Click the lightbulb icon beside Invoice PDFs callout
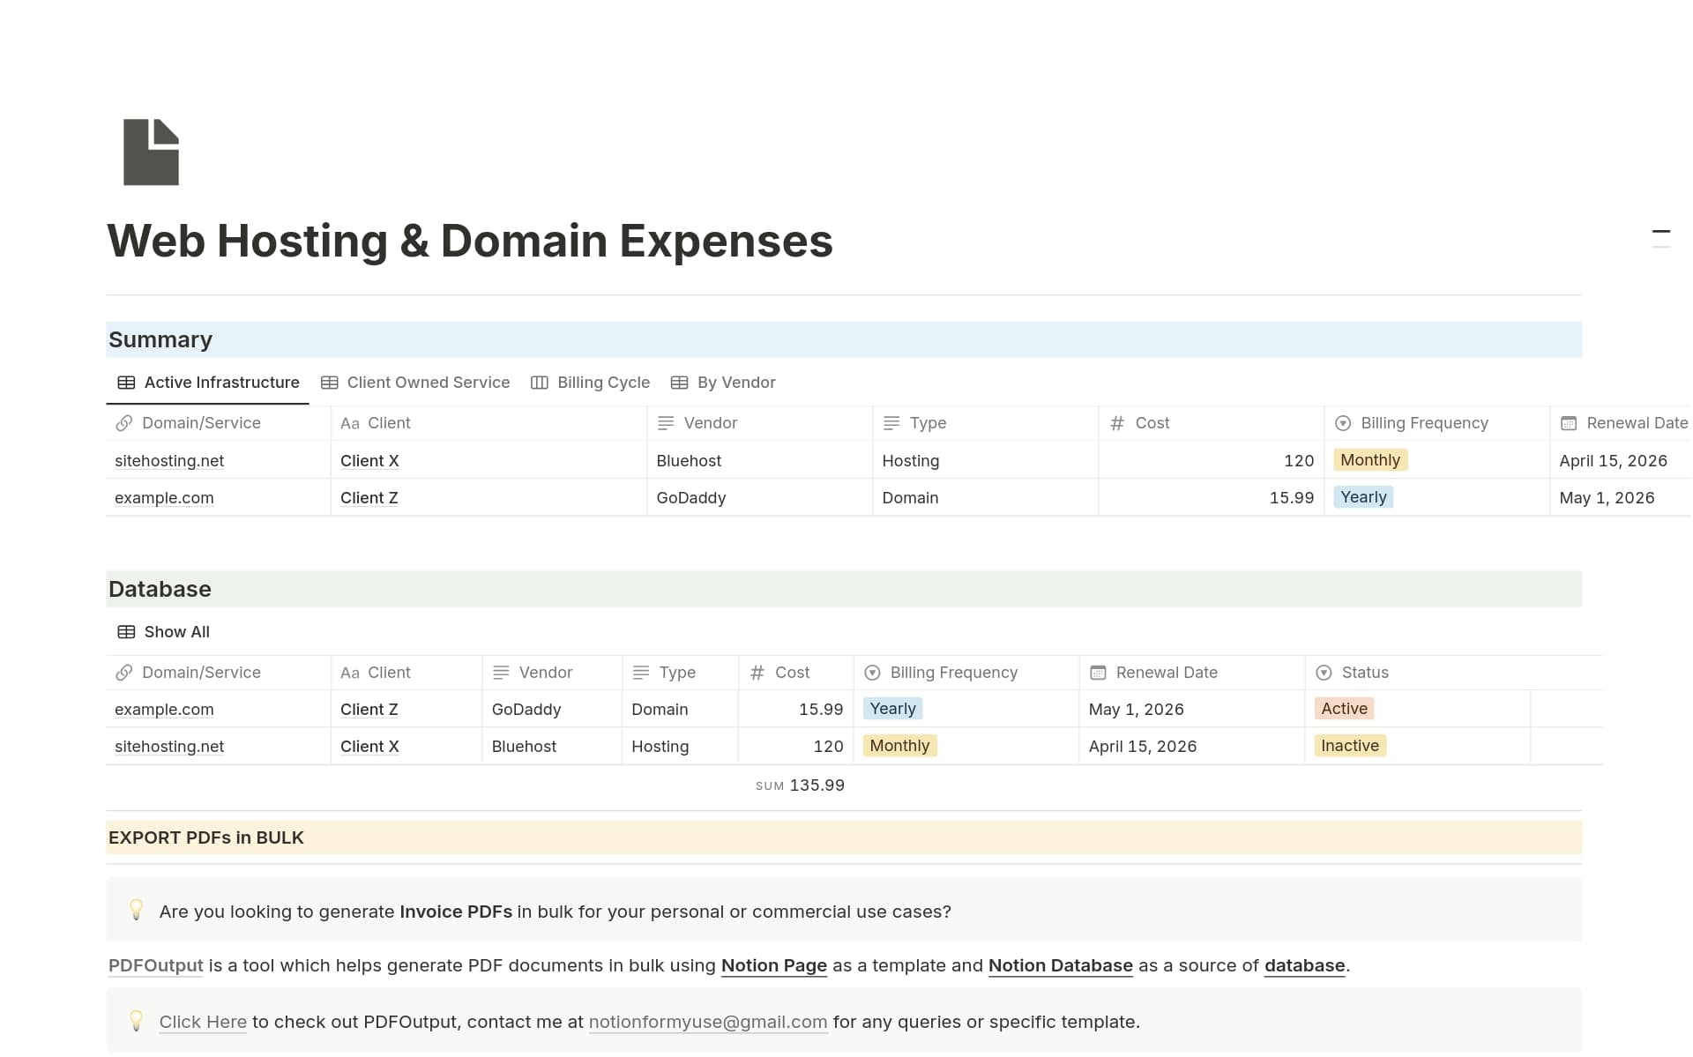 (x=137, y=911)
